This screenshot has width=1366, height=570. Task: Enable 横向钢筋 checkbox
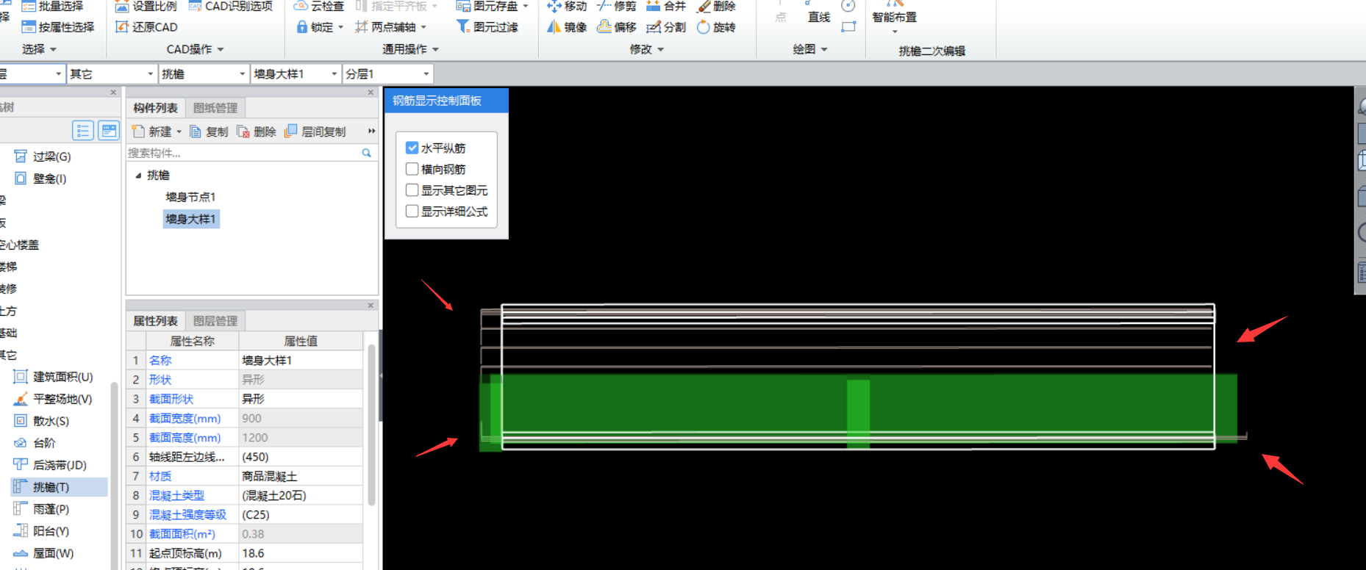coord(412,169)
